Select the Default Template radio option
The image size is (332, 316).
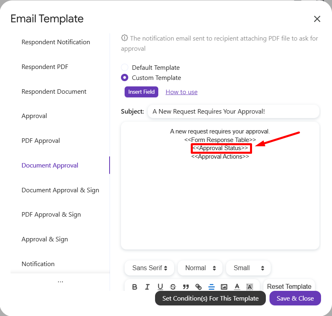125,68
